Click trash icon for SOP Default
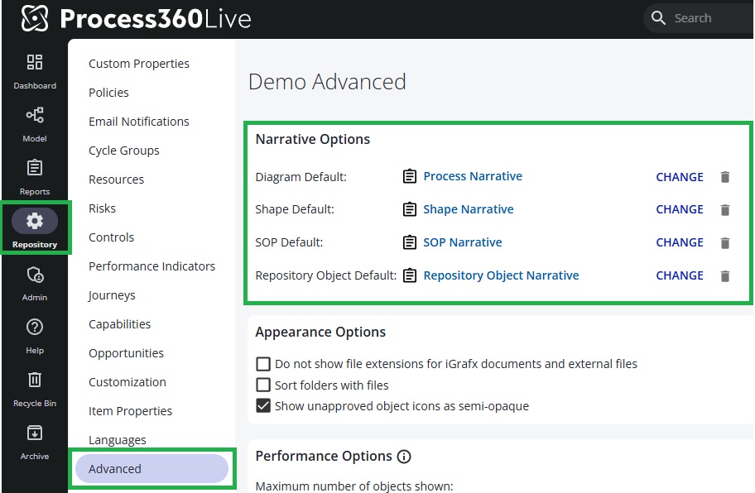 coord(725,243)
